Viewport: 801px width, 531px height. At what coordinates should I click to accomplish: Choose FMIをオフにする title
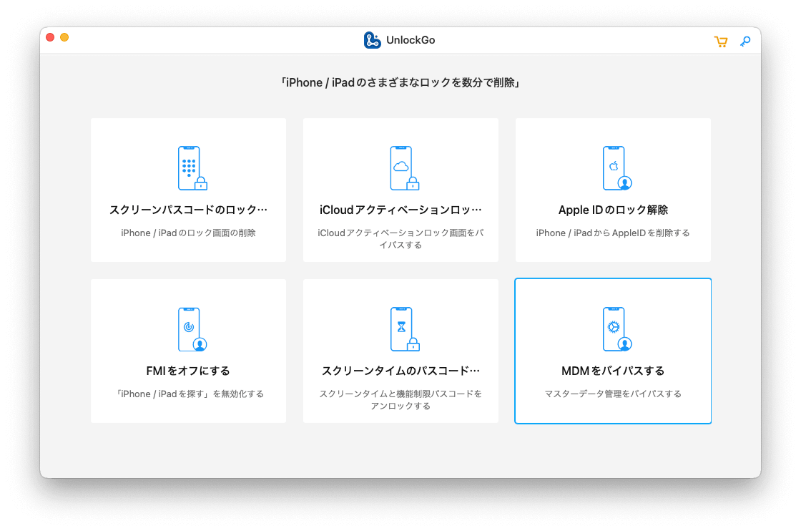coord(188,371)
